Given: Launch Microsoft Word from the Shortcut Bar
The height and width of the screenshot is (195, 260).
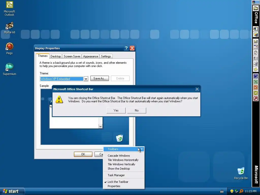Looking at the screenshot, I should [x=255, y=76].
